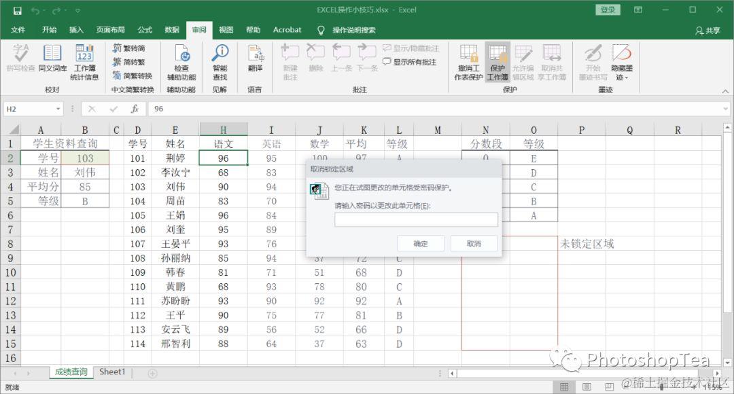Open the 同义词库 thesaurus tool

52,58
